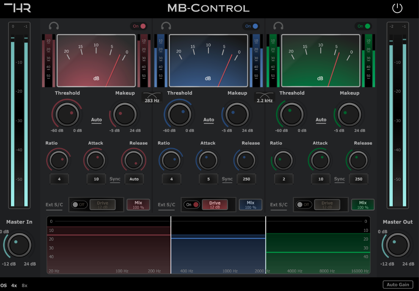Click the red band Drive 12 dB button
The height and width of the screenshot is (291, 419).
click(103, 205)
